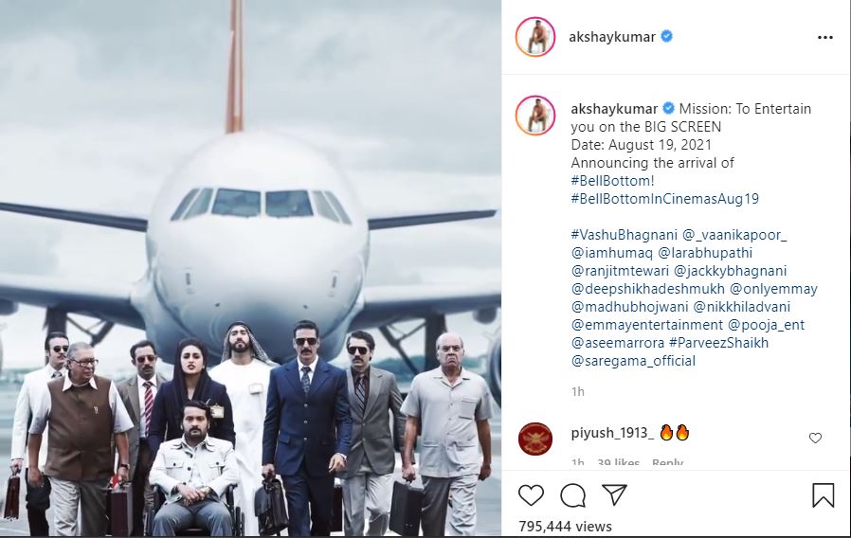Screen dimensions: 851x538
Task: Like piyush_1913_ comment heart
Action: pos(815,438)
